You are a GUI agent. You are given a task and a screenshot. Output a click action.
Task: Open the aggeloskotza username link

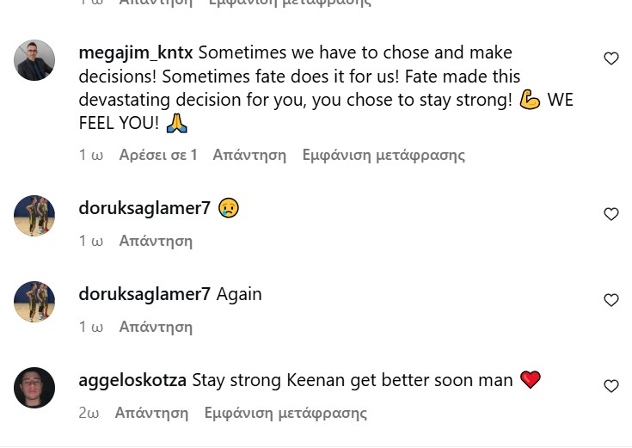(x=132, y=380)
